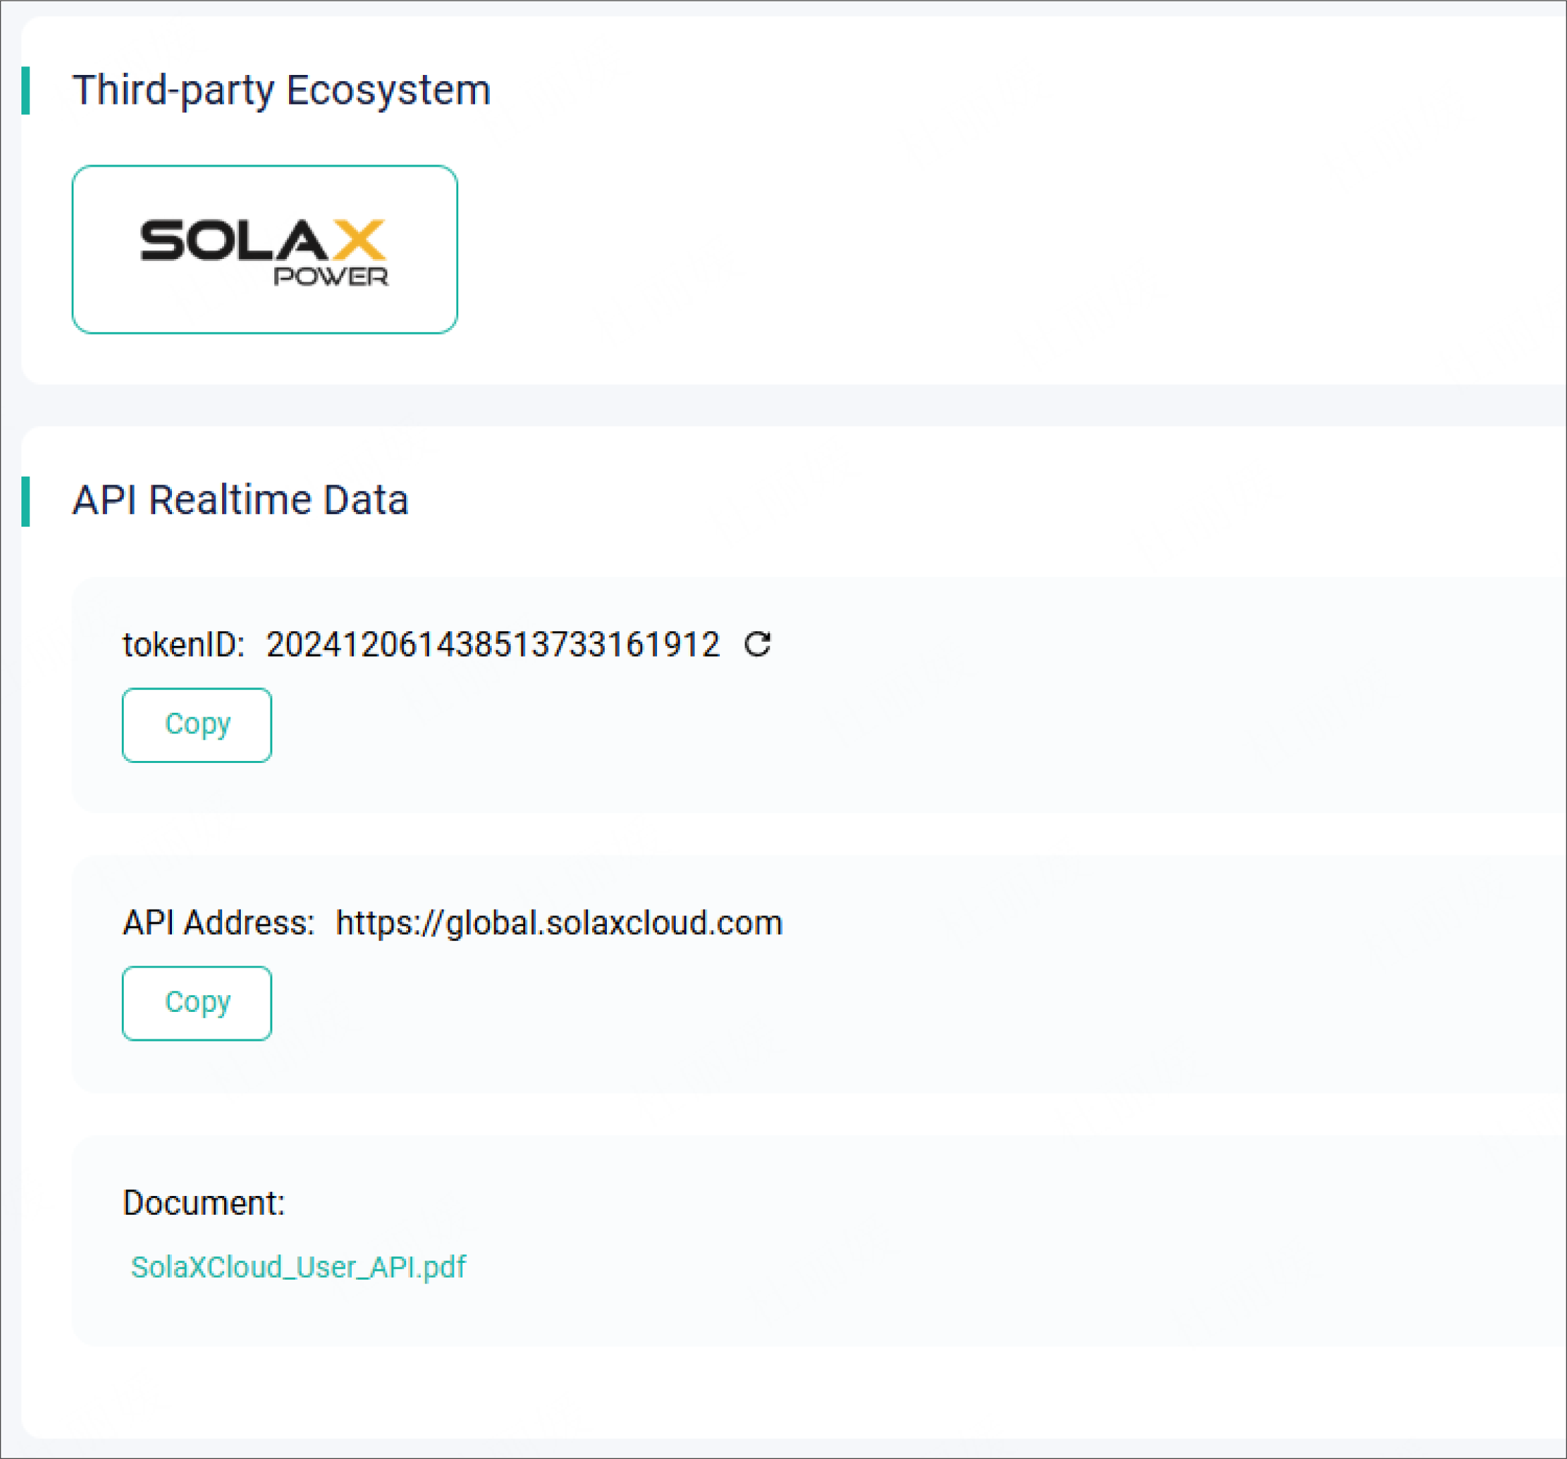Download the SolaX API document

tap(298, 1268)
